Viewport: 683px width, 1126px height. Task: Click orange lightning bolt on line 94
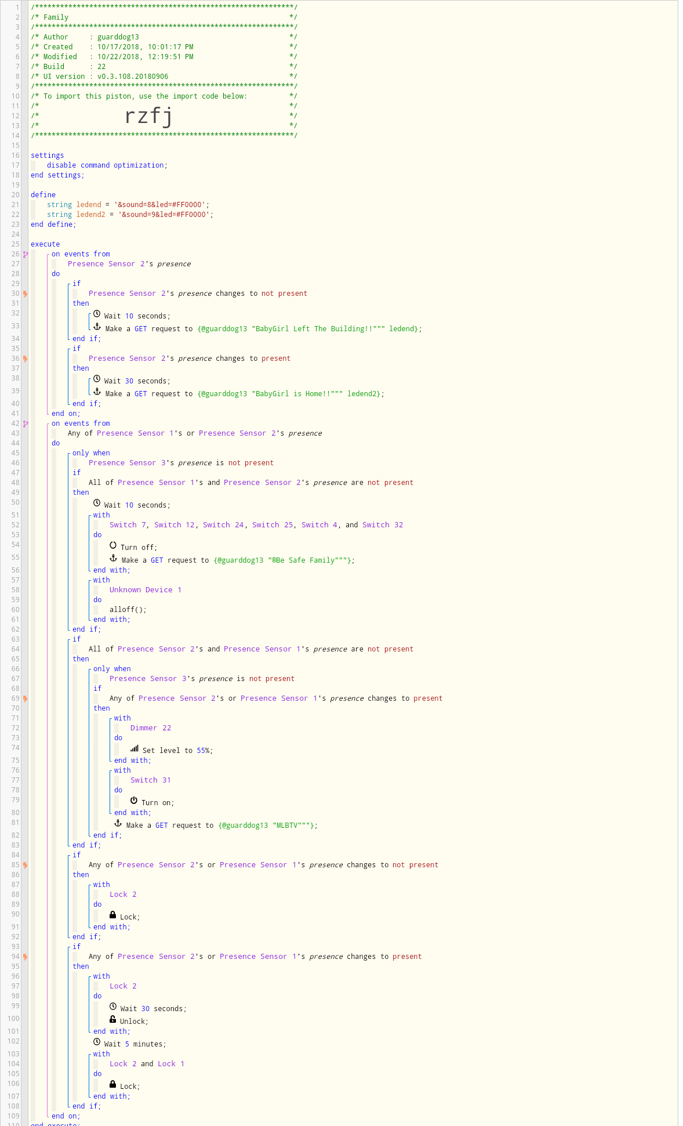25,957
